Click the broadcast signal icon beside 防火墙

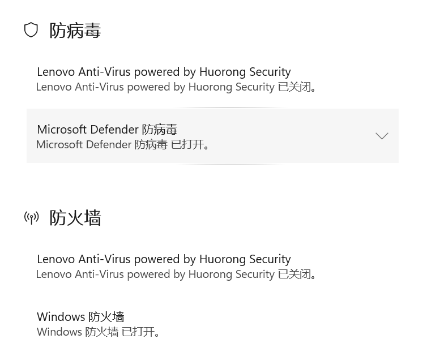pos(32,217)
